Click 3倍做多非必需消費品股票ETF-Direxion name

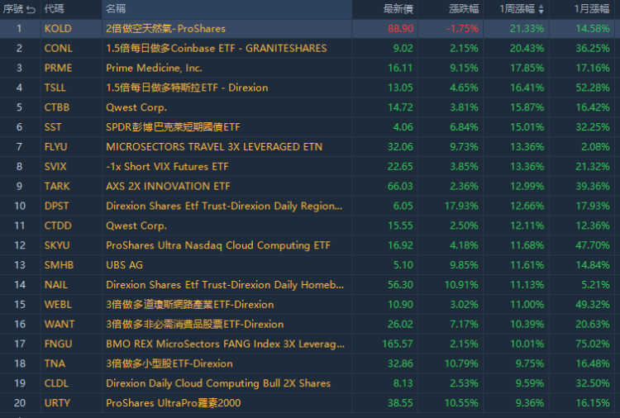click(194, 325)
